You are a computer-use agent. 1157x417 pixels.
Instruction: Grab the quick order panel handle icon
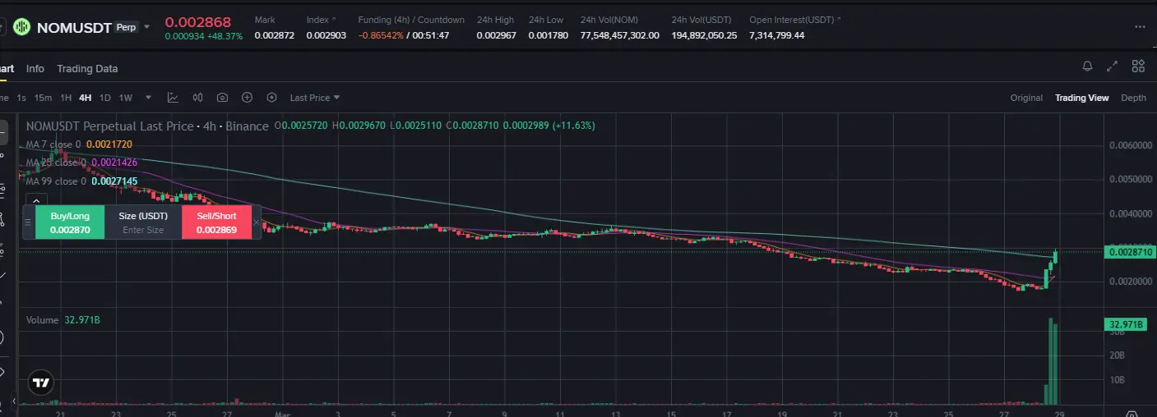point(28,222)
